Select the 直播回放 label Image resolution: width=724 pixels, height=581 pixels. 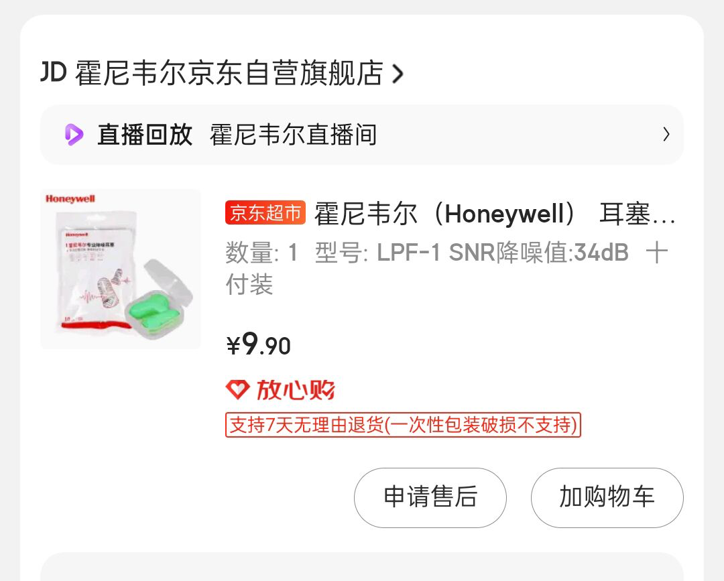(145, 135)
